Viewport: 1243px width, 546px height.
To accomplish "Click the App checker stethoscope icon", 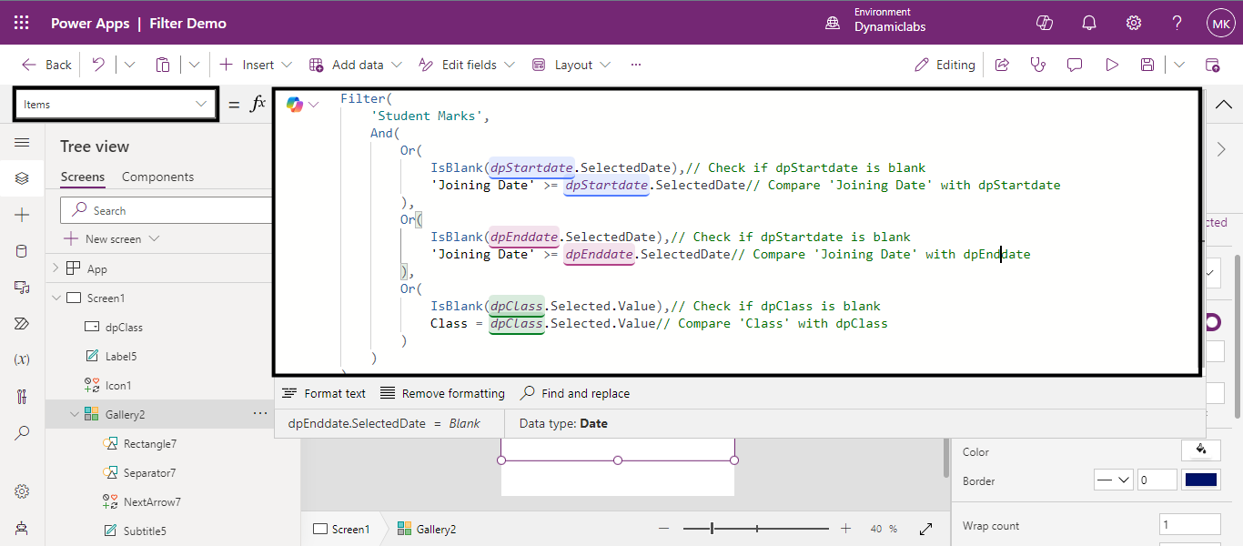I will click(x=1037, y=65).
